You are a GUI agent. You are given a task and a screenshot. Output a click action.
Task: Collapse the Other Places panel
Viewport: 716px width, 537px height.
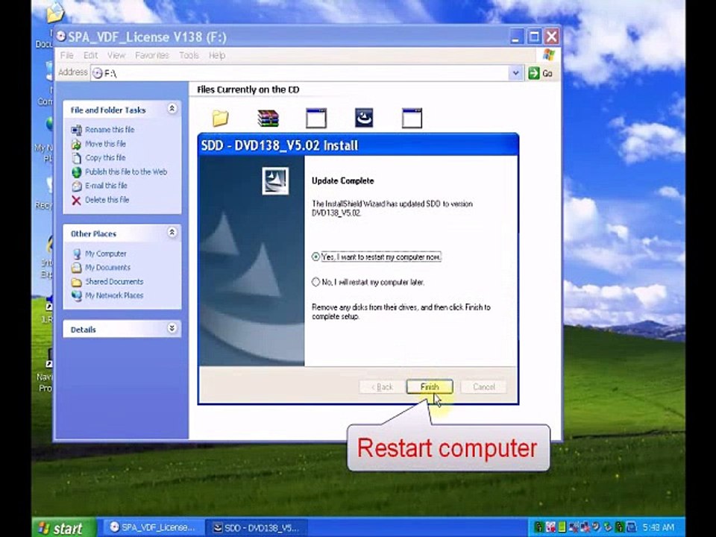pyautogui.click(x=172, y=233)
